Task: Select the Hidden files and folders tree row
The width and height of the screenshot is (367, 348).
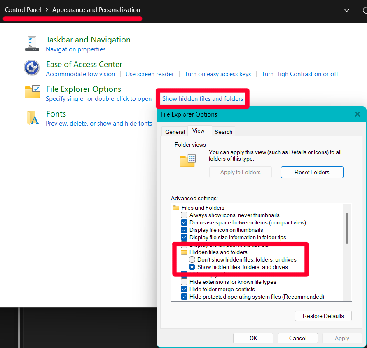Action: [x=218, y=252]
